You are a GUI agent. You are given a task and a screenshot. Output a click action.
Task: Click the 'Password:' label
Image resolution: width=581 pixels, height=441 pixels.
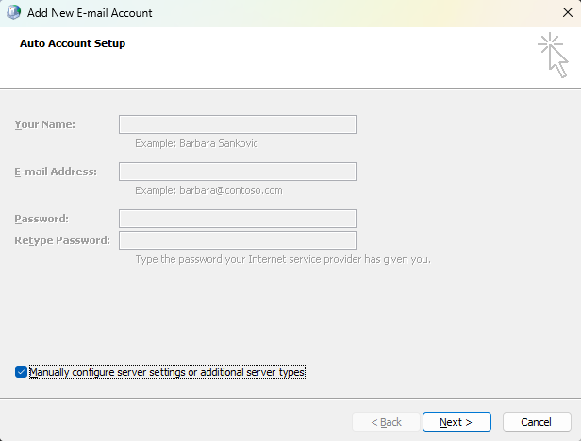click(x=41, y=219)
